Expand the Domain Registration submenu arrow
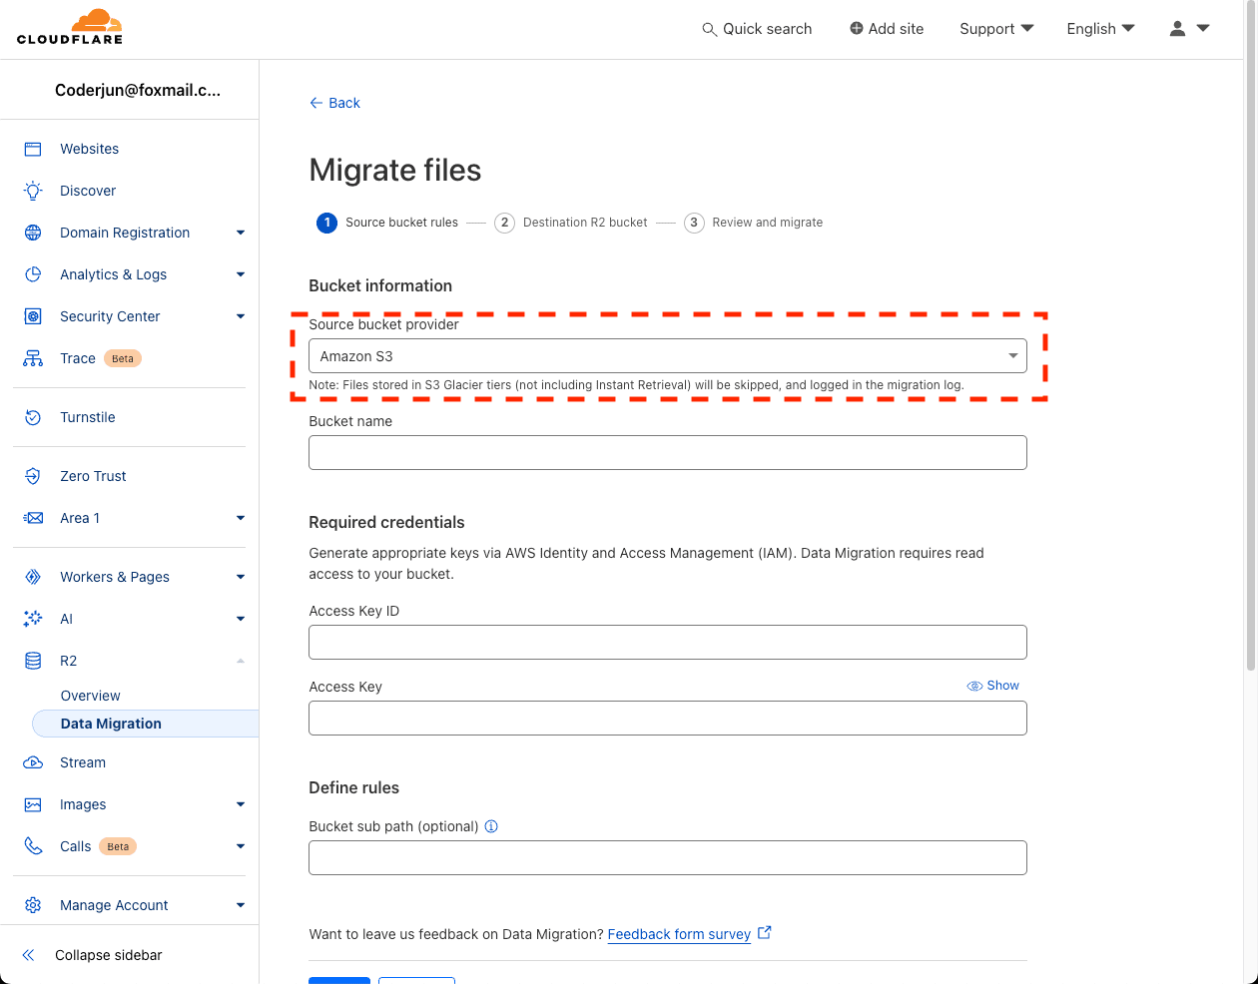This screenshot has height=984, width=1258. click(x=241, y=233)
